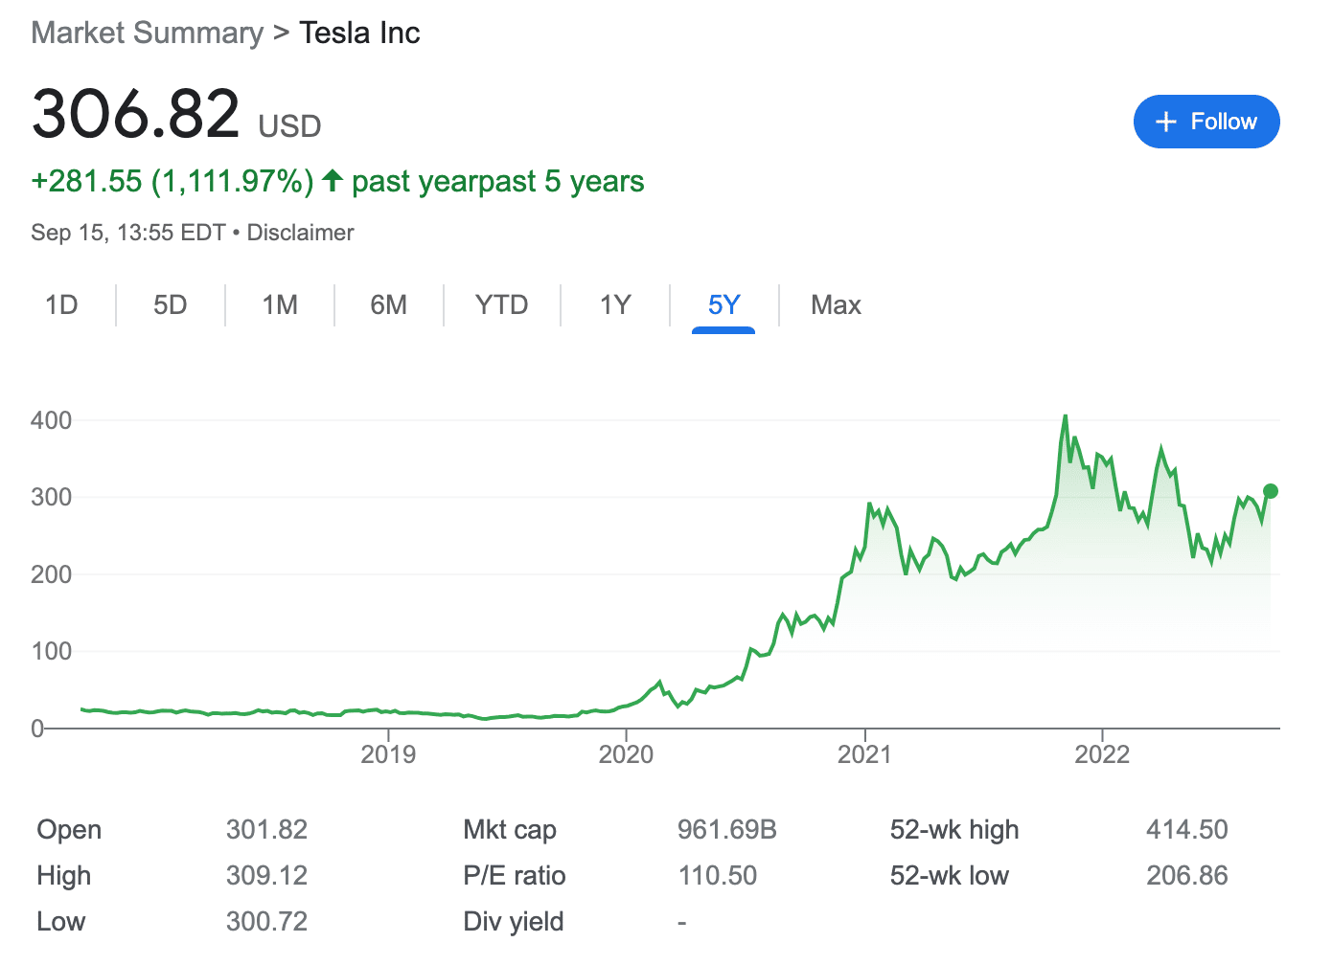Choose the 6M time range
This screenshot has width=1332, height=965.
(388, 304)
